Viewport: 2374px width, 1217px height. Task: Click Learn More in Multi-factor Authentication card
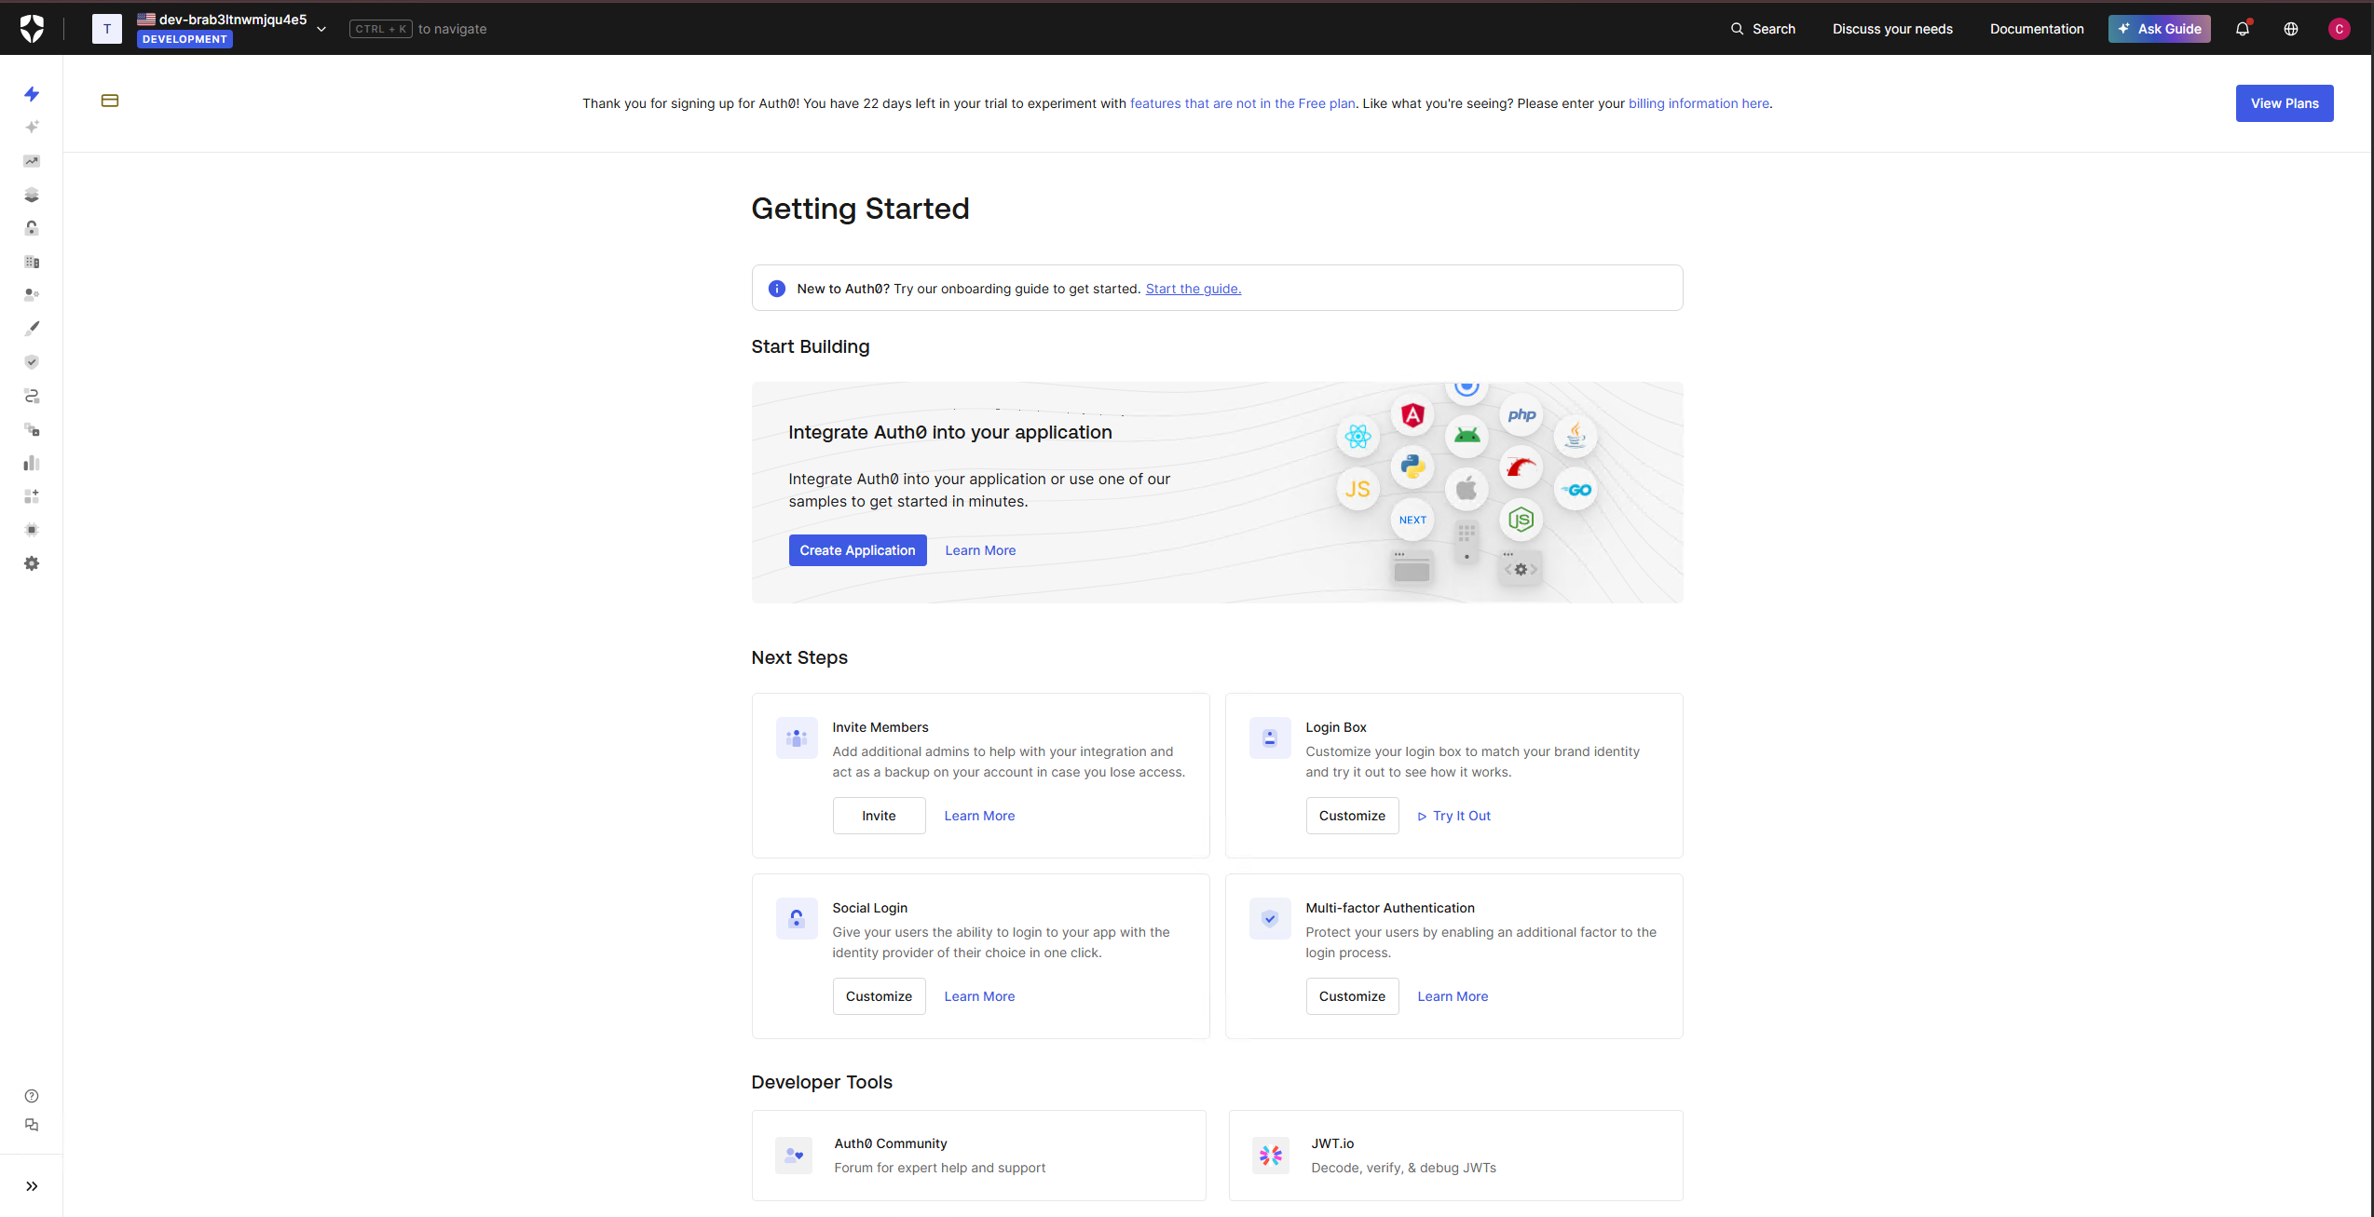click(1453, 996)
